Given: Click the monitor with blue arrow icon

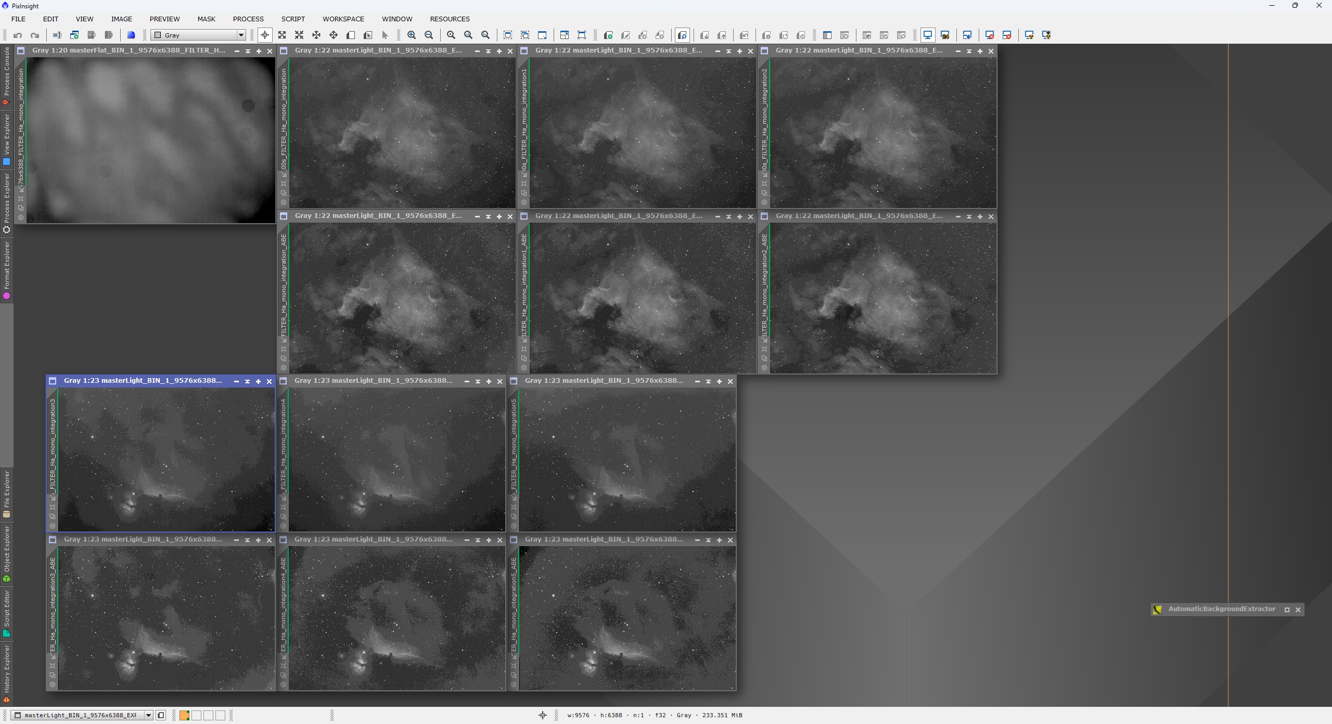Looking at the screenshot, I should tap(967, 35).
